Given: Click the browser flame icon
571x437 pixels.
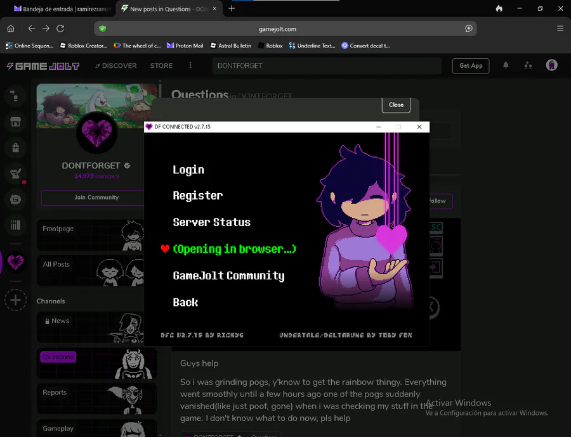Looking at the screenshot, I should point(499,8).
